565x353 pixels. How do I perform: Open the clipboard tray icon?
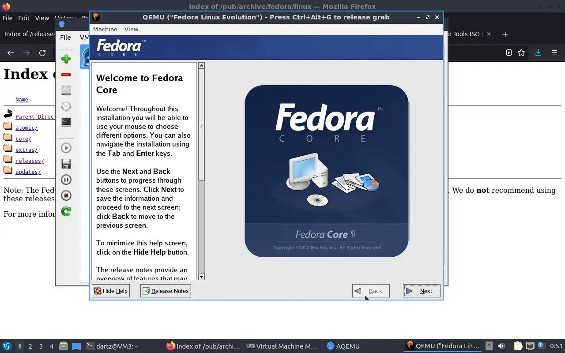518,346
